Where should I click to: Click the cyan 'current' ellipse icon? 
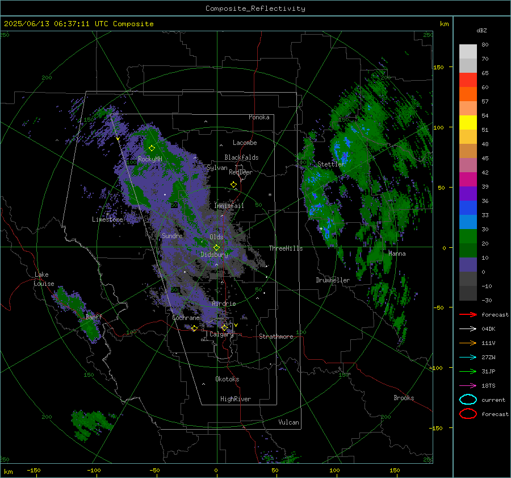468,400
